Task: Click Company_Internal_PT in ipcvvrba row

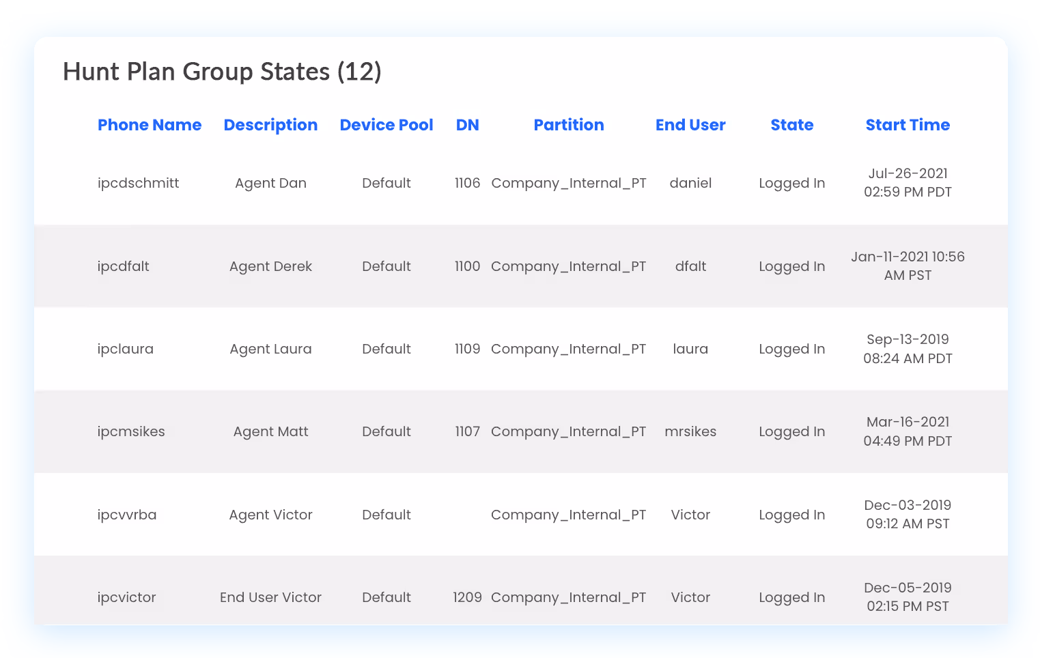Action: point(569,515)
